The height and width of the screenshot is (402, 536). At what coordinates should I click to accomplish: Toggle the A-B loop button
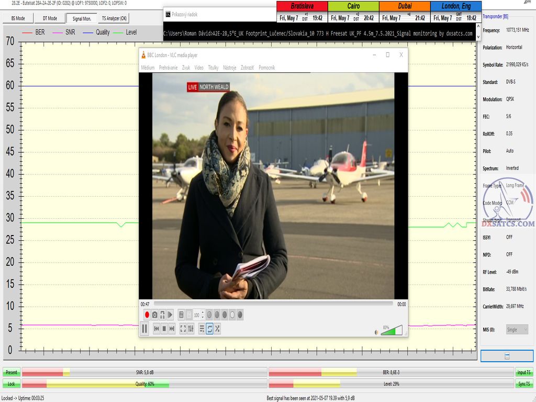(x=162, y=315)
